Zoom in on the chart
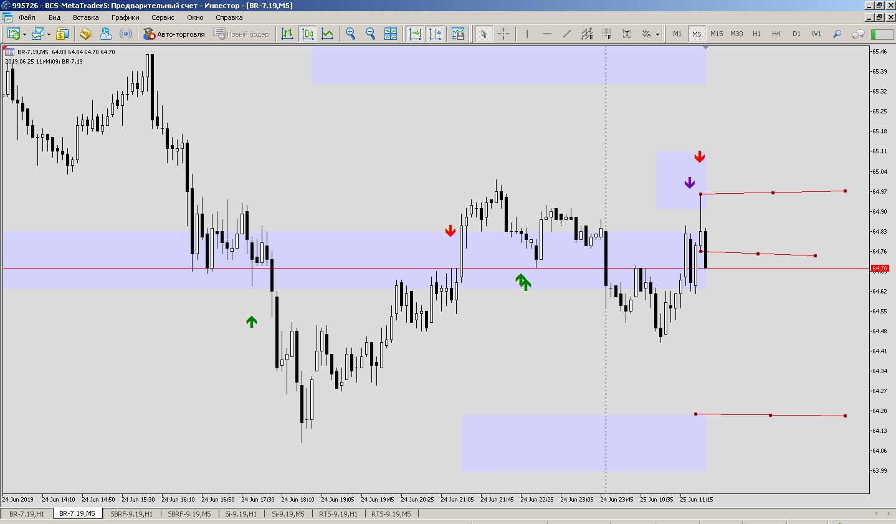 [351, 34]
